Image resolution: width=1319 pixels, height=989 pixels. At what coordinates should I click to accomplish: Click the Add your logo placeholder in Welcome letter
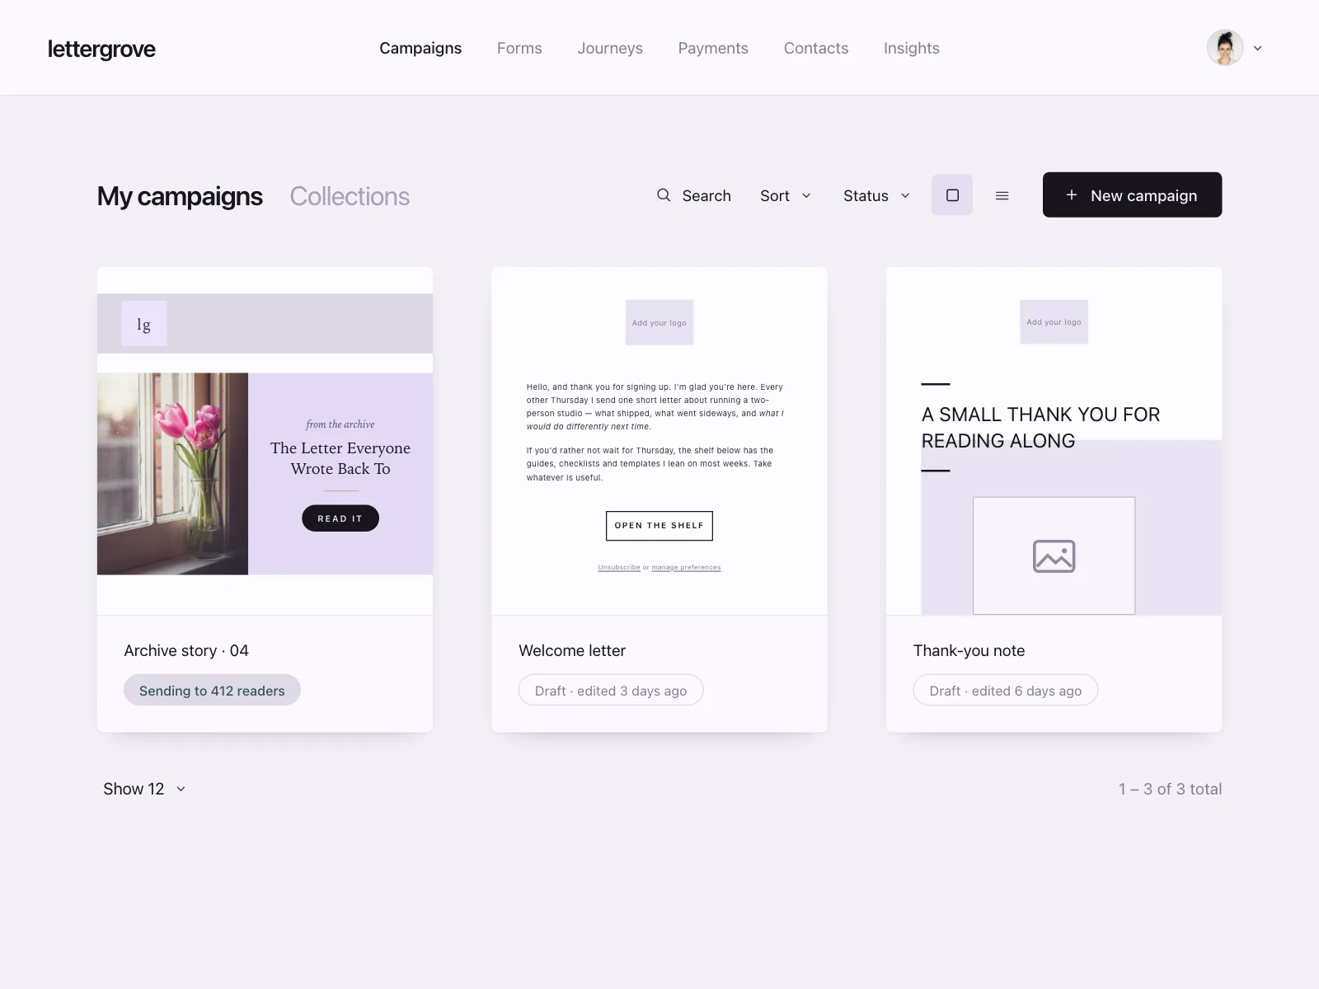pos(659,322)
